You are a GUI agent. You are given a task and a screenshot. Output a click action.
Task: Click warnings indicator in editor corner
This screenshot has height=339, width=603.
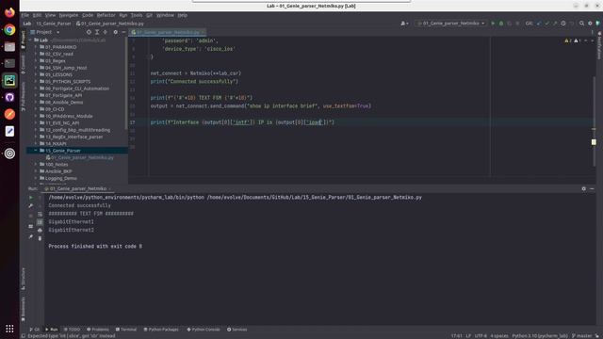pyautogui.click(x=573, y=40)
